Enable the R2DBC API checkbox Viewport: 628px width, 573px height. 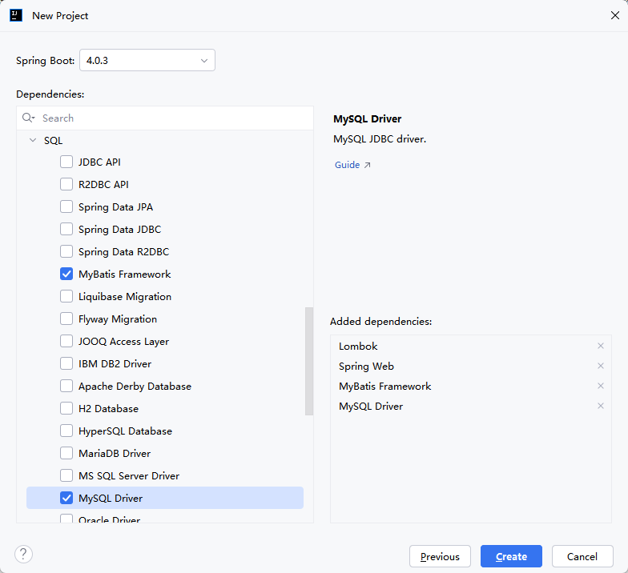(x=66, y=184)
